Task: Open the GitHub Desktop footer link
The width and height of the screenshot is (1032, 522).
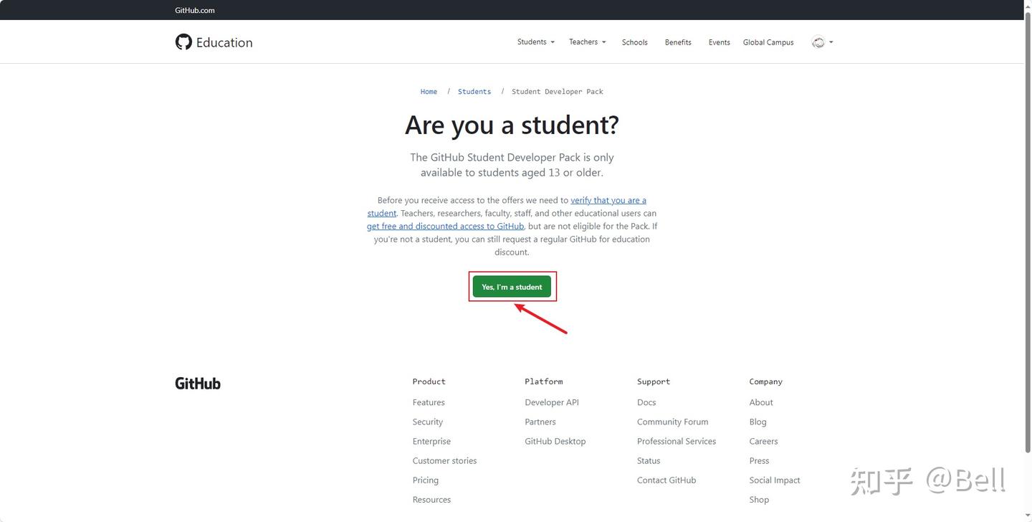Action: coord(555,441)
